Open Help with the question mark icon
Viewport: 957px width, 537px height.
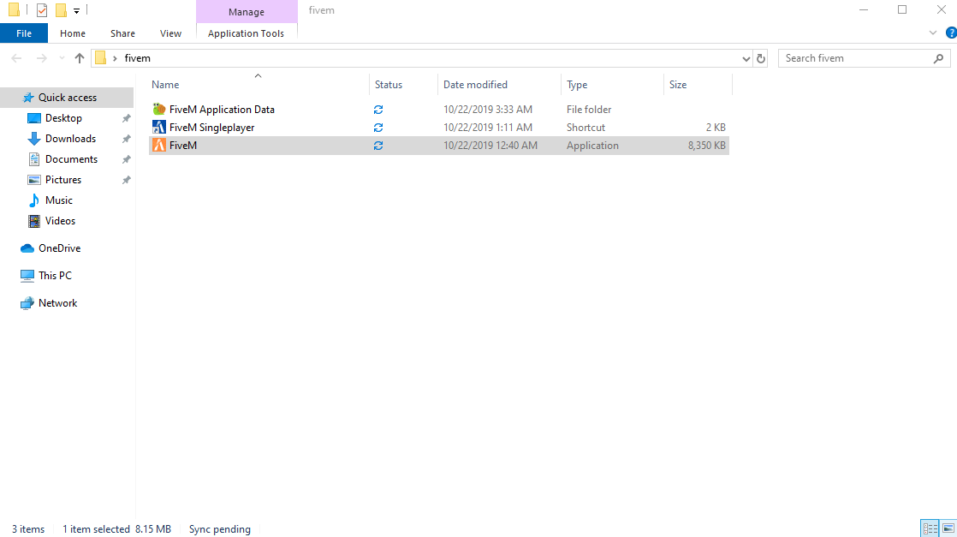(951, 33)
